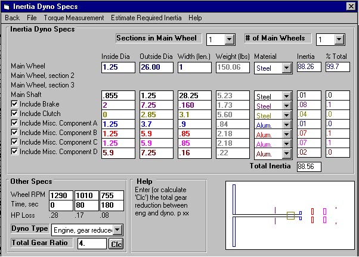Click Component C Outside Dia field 5.9
The image size is (359, 257).
[156, 143]
